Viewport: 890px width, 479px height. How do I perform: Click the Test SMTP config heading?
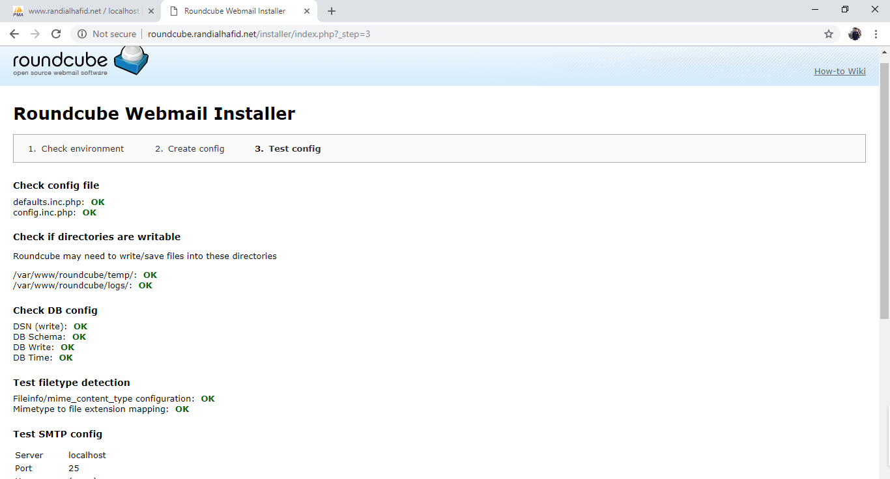(x=57, y=434)
